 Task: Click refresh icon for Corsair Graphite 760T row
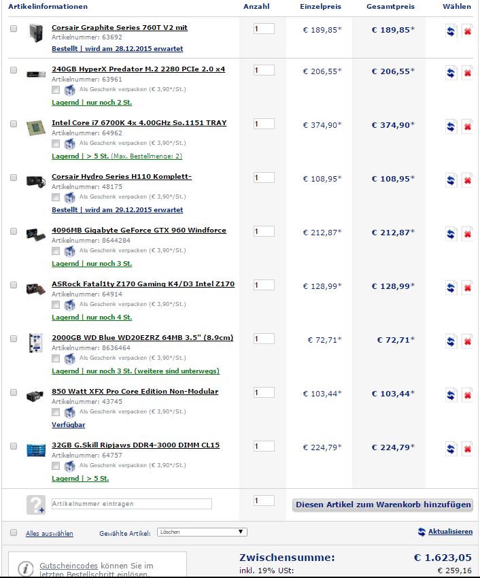tap(451, 31)
